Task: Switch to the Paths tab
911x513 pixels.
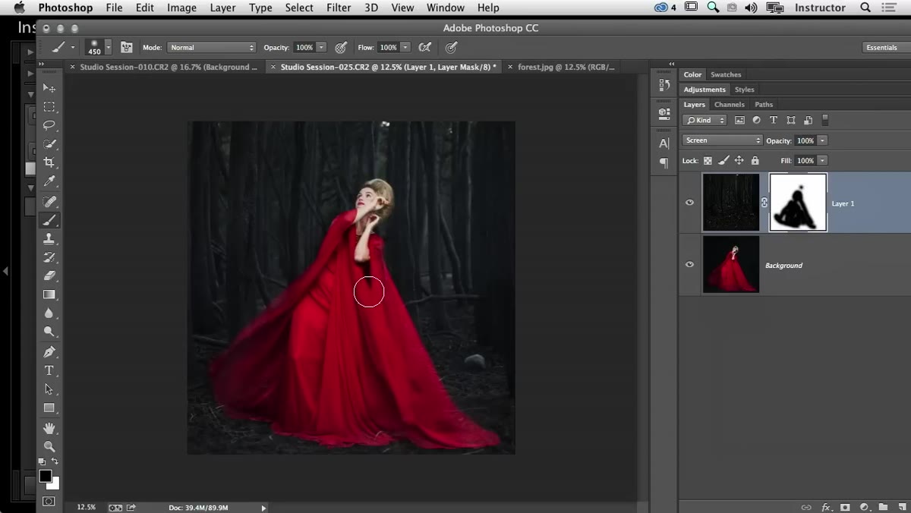Action: pyautogui.click(x=764, y=105)
